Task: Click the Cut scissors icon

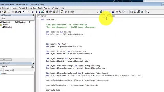Action: (9, 12)
